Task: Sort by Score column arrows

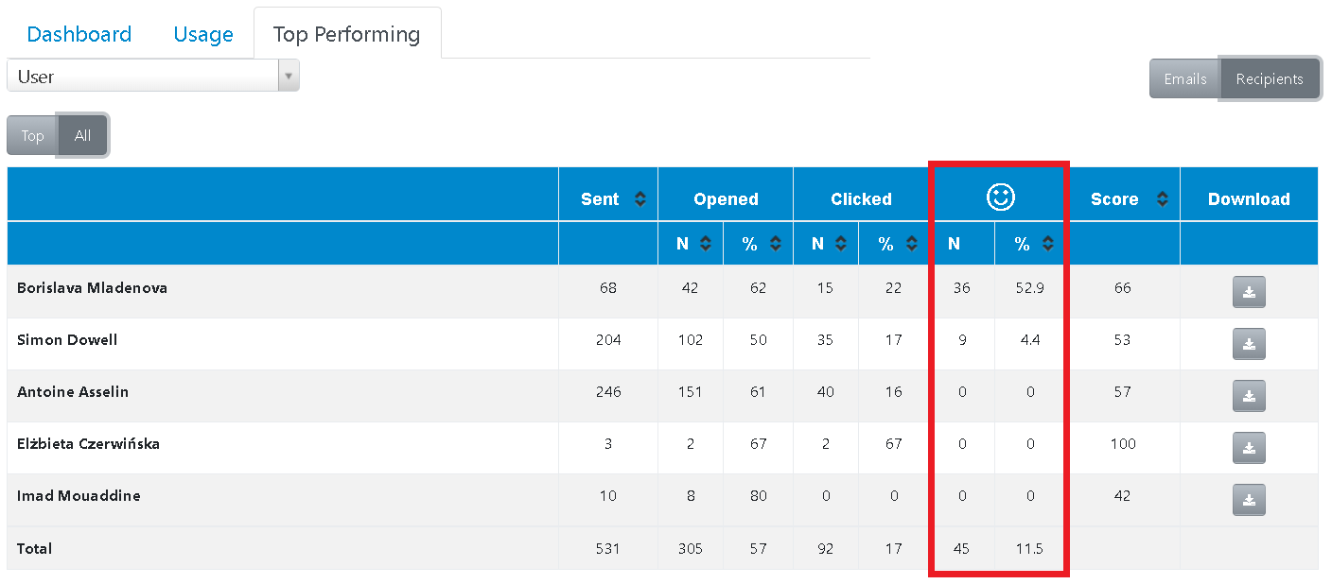Action: coord(1162,199)
